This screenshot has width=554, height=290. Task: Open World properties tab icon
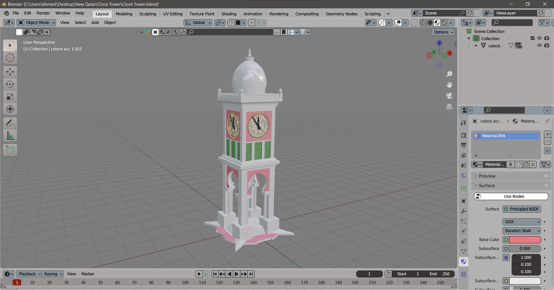(463, 176)
